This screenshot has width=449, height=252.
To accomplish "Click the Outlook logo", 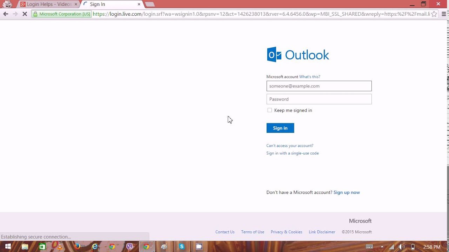I will click(x=298, y=55).
